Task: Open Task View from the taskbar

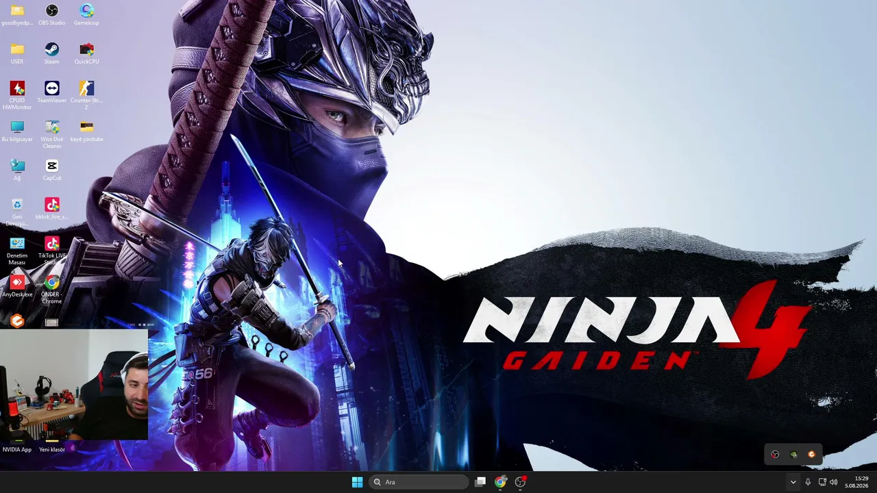Action: (x=480, y=482)
